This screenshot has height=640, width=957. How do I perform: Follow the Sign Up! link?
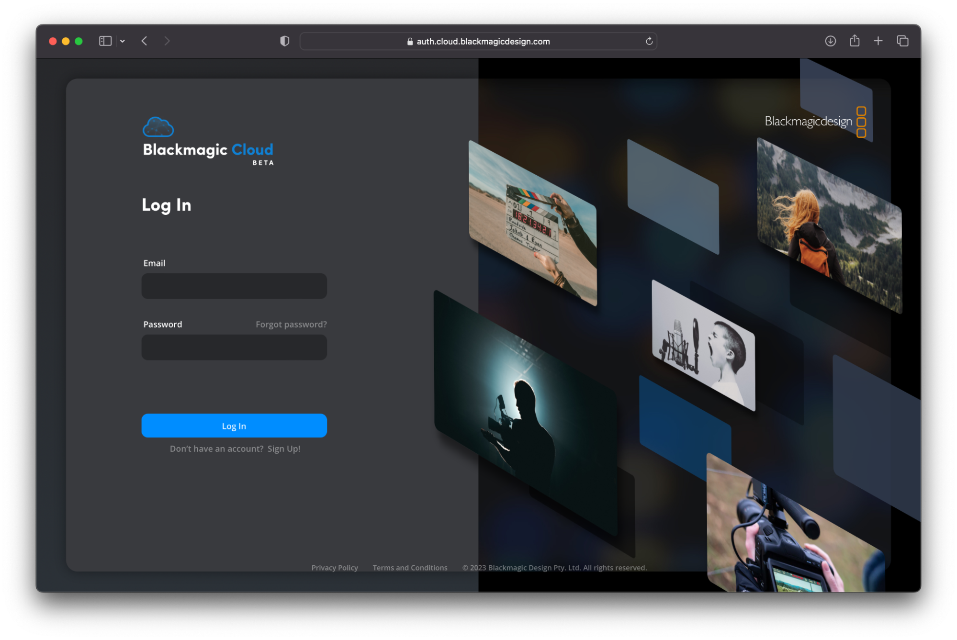(x=284, y=449)
